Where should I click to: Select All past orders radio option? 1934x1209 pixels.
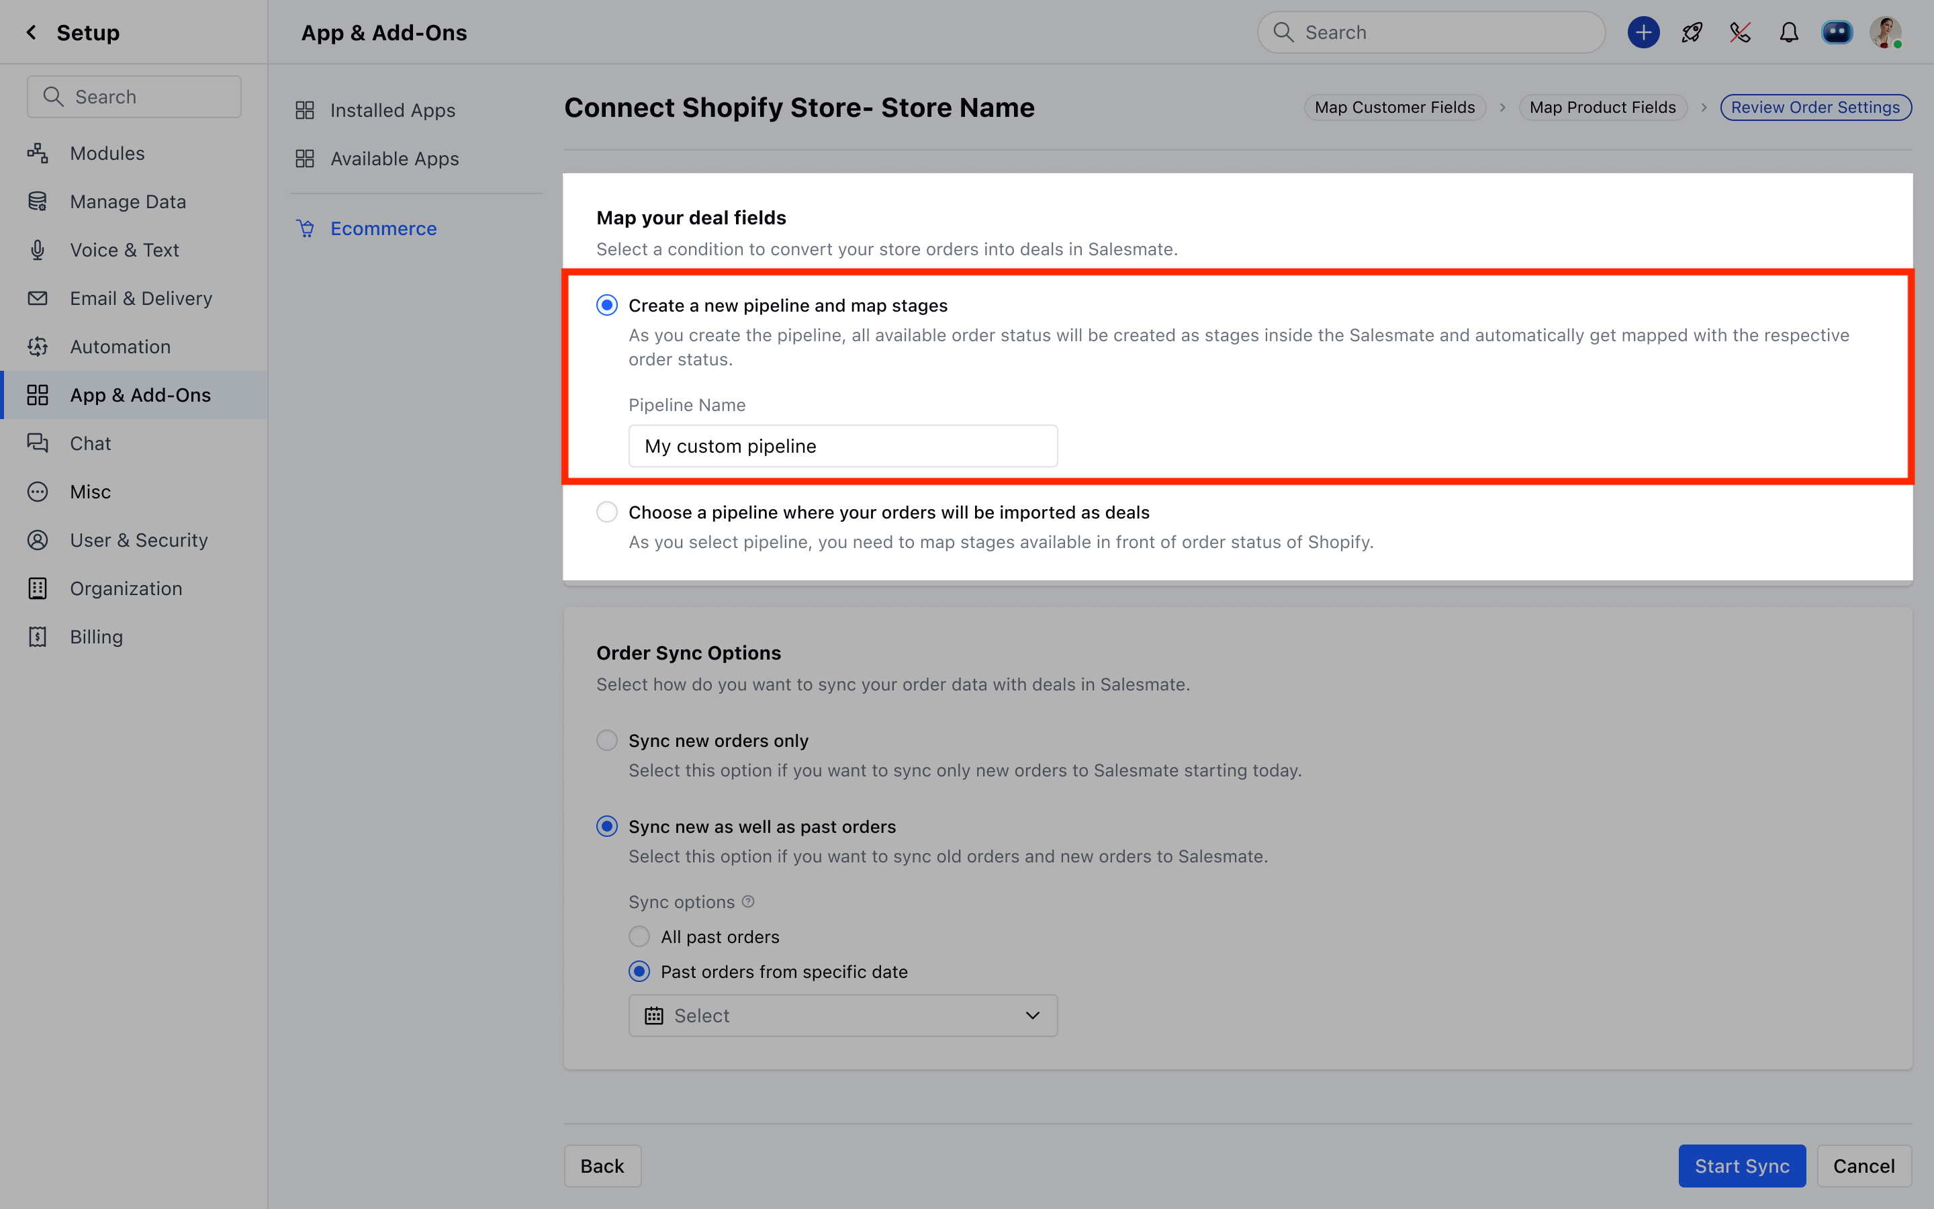(x=639, y=936)
